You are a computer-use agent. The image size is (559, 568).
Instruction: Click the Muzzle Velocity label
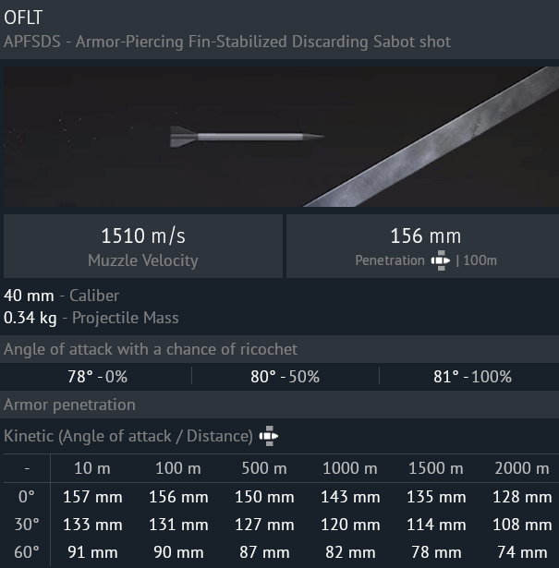(x=143, y=260)
